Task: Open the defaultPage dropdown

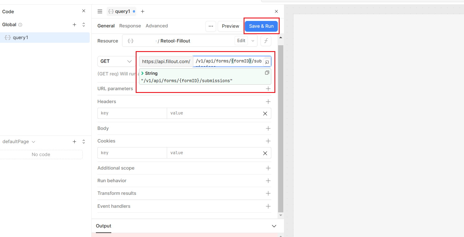Action: [x=19, y=142]
